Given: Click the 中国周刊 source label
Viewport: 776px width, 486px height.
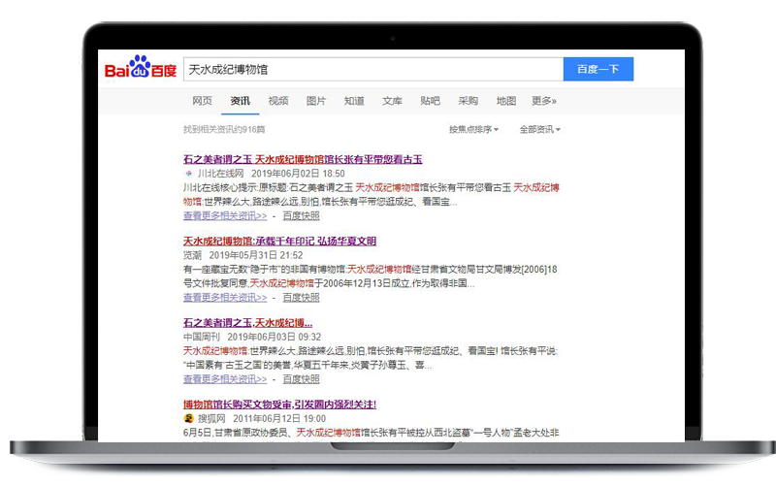Looking at the screenshot, I should [202, 337].
